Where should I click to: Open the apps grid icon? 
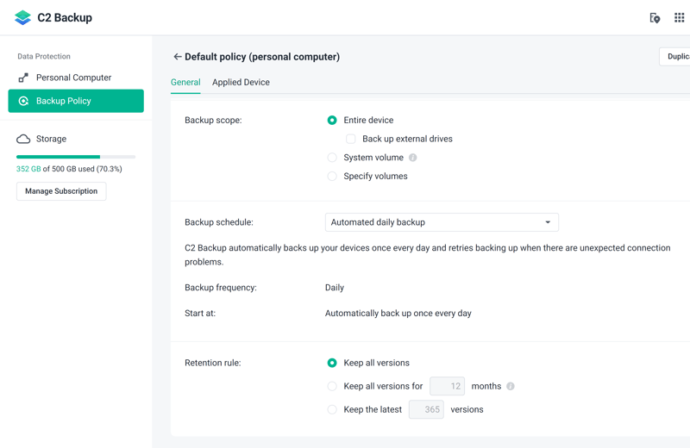[x=679, y=17]
